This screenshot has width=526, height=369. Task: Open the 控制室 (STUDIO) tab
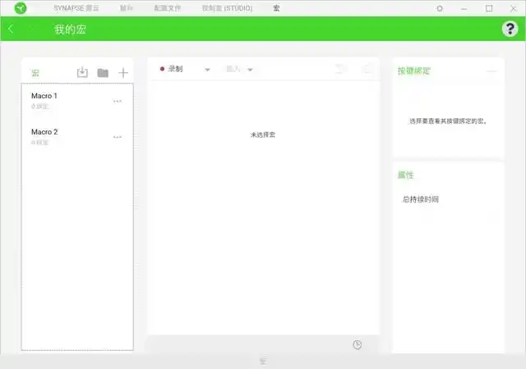tap(227, 8)
